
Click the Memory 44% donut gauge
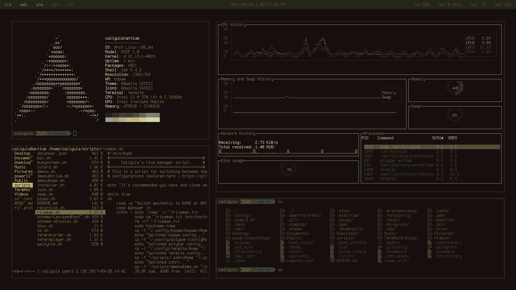(455, 88)
